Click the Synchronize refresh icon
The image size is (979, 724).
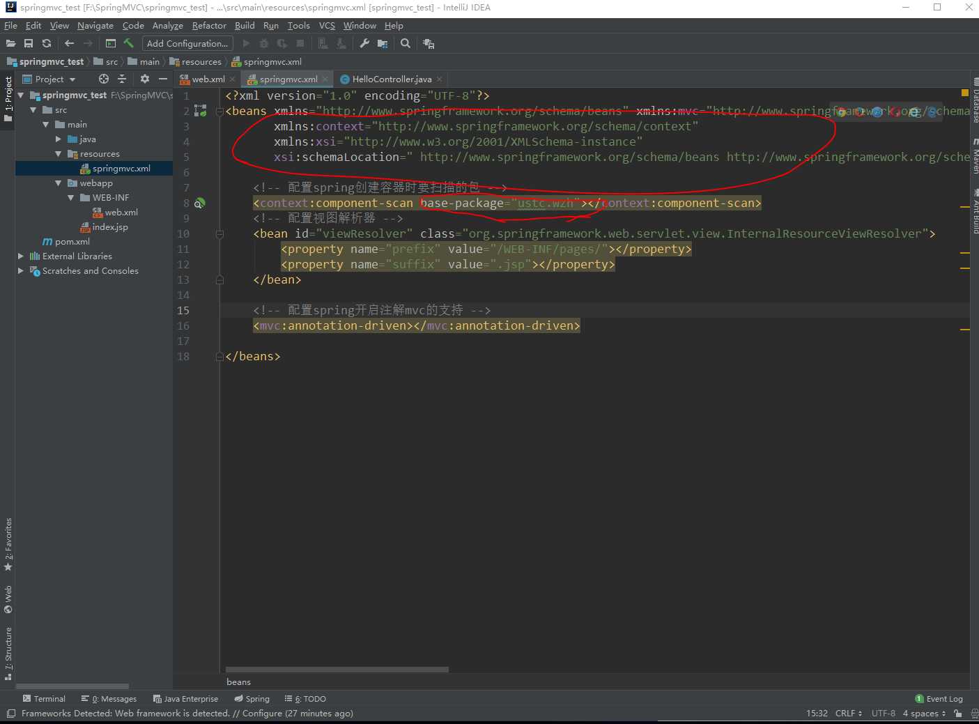[x=47, y=43]
